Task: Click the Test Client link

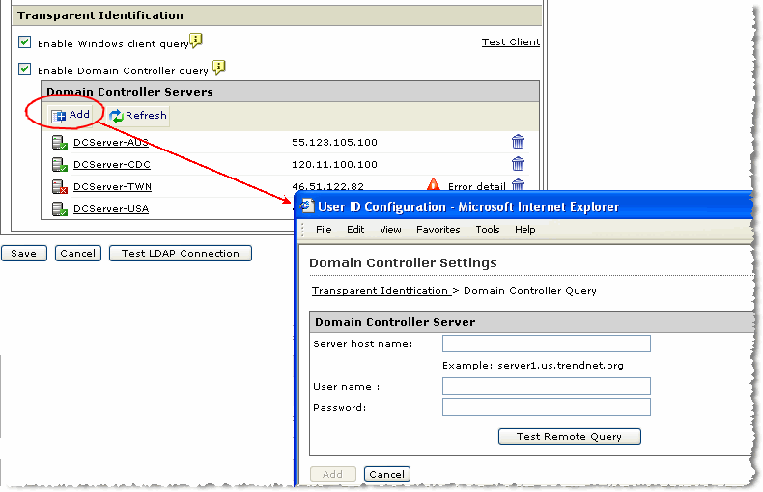Action: point(510,42)
